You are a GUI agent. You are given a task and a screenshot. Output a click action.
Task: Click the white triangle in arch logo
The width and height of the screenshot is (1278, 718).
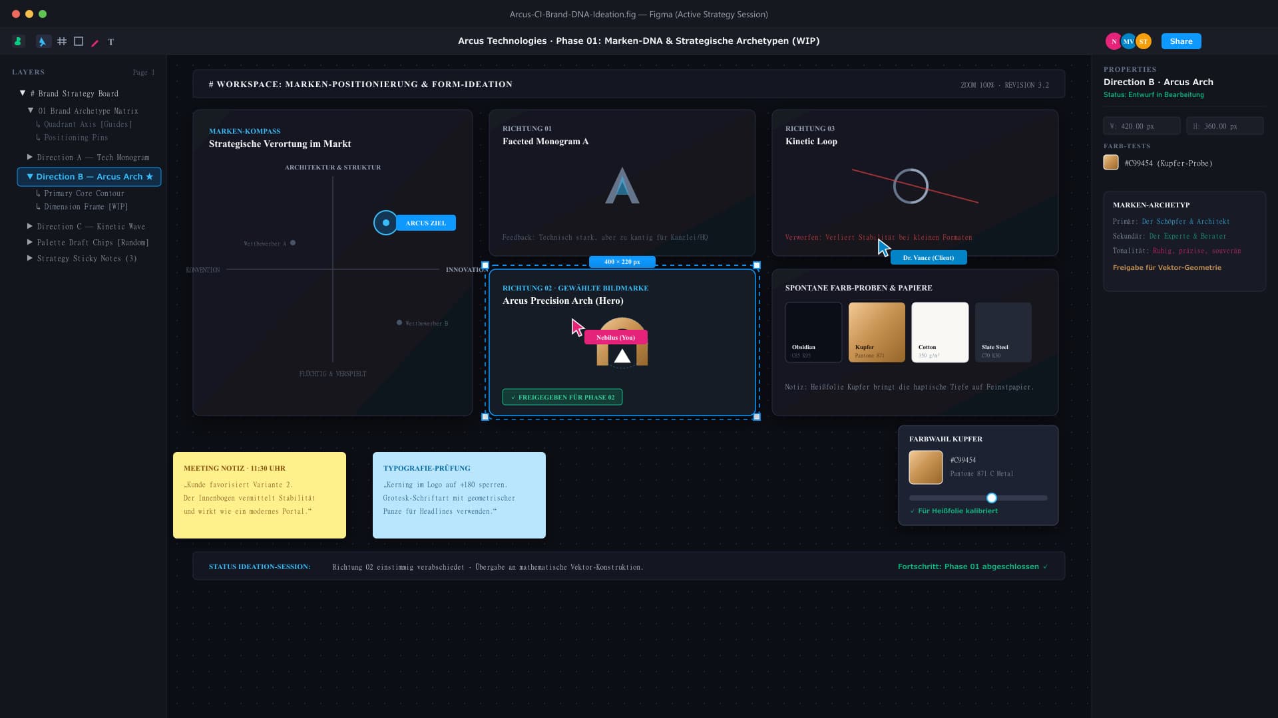[622, 356]
